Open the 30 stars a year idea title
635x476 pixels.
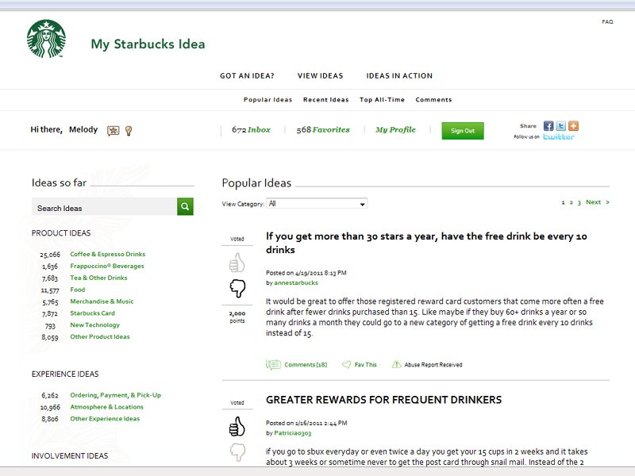(x=426, y=243)
